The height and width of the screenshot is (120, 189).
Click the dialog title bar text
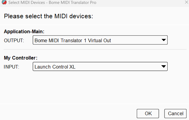point(52,2)
